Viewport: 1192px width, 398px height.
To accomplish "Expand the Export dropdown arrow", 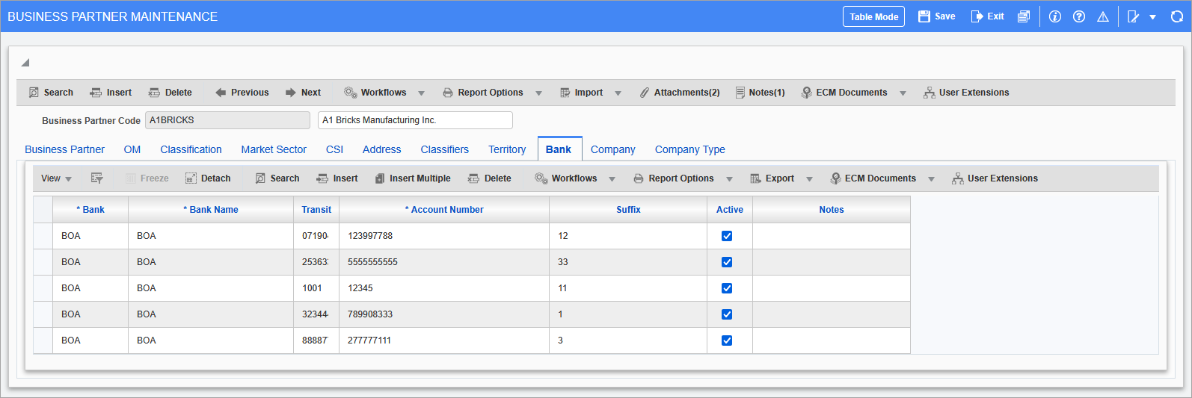I will pyautogui.click(x=809, y=179).
